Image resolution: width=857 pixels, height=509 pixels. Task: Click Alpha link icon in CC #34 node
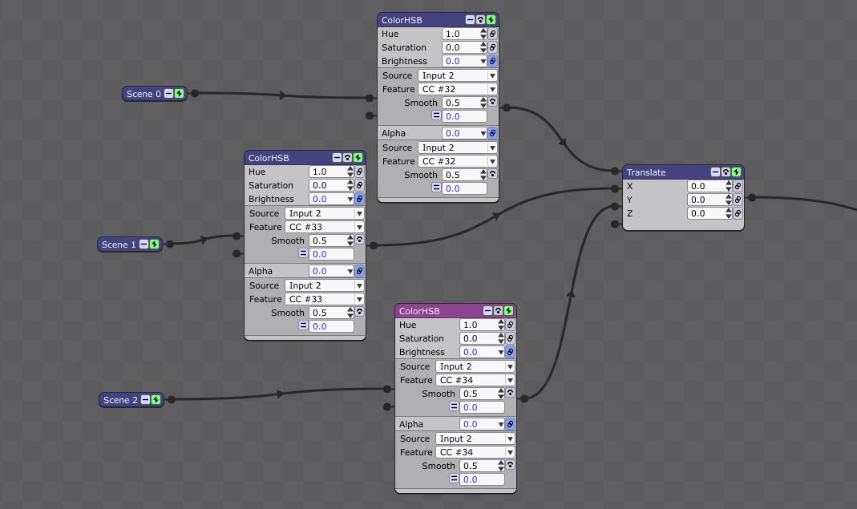pyautogui.click(x=510, y=424)
